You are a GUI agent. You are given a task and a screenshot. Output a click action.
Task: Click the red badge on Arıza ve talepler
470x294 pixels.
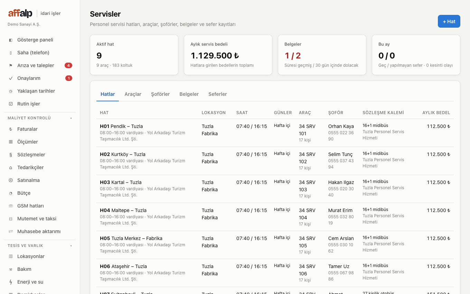pyautogui.click(x=68, y=65)
